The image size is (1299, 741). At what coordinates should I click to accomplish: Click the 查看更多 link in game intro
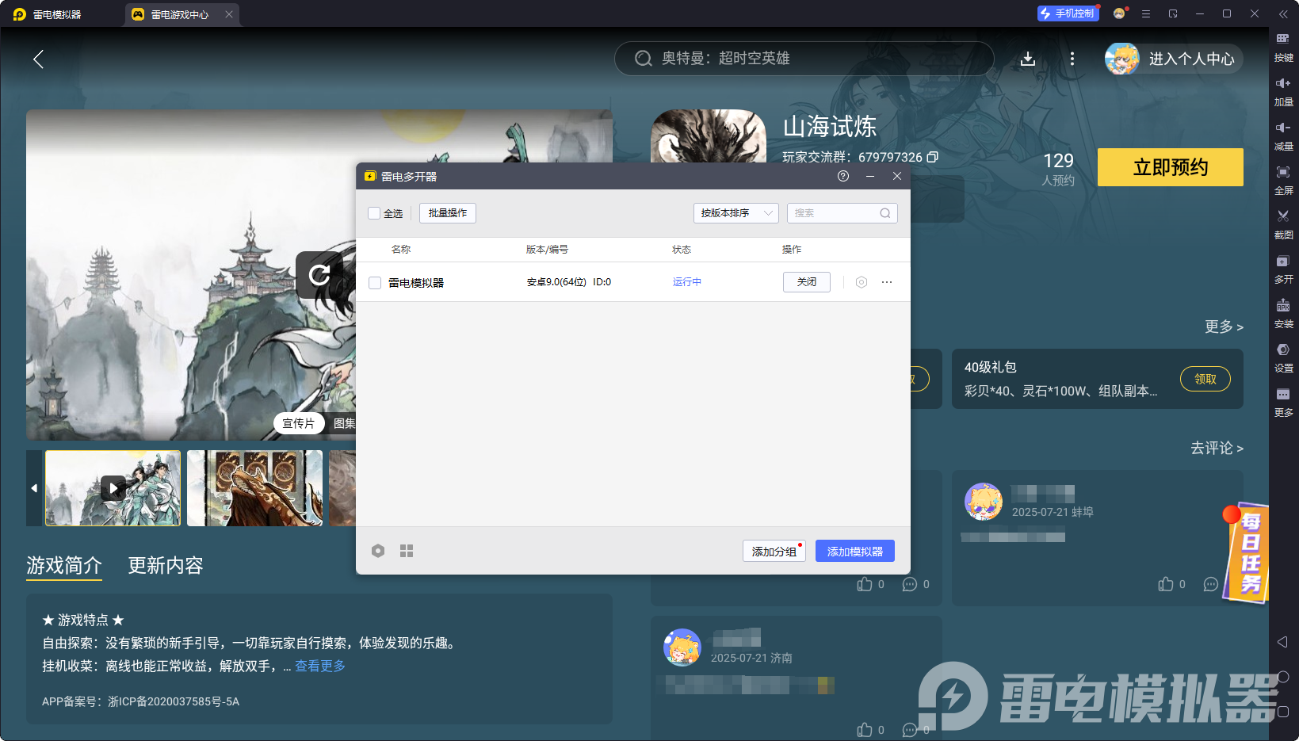320,666
